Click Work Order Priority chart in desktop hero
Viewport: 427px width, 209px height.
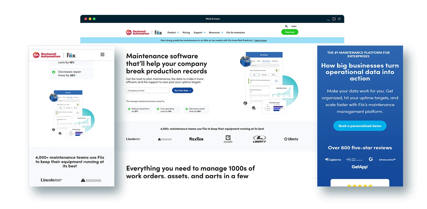click(x=281, y=92)
